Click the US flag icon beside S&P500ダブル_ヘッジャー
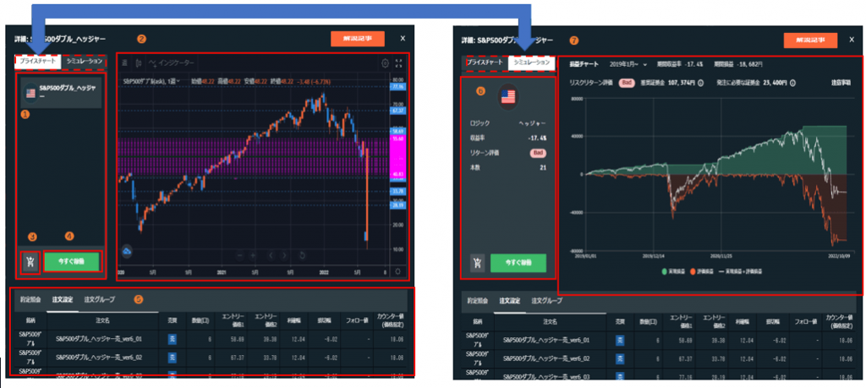Image resolution: width=866 pixels, height=388 pixels. coord(30,93)
